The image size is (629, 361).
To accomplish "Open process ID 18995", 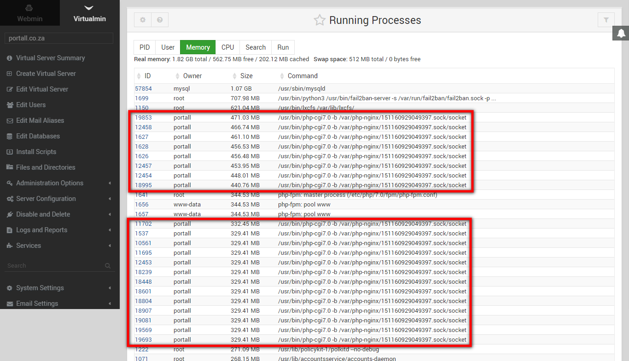I will pos(143,185).
